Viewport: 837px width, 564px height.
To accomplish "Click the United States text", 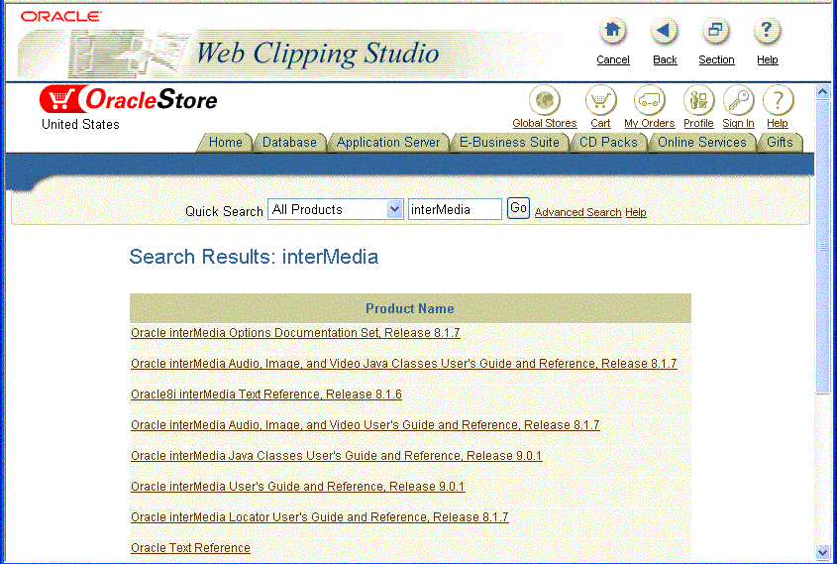I will point(80,125).
